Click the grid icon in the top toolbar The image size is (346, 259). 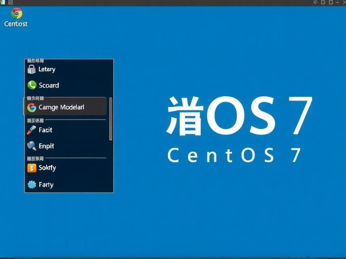10,3
